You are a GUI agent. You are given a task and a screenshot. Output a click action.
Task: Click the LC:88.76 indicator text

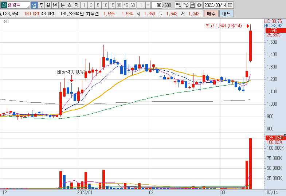click(273, 21)
